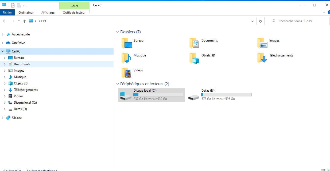
Task: Collapse the Dossiers (7) section
Action: [118, 32]
